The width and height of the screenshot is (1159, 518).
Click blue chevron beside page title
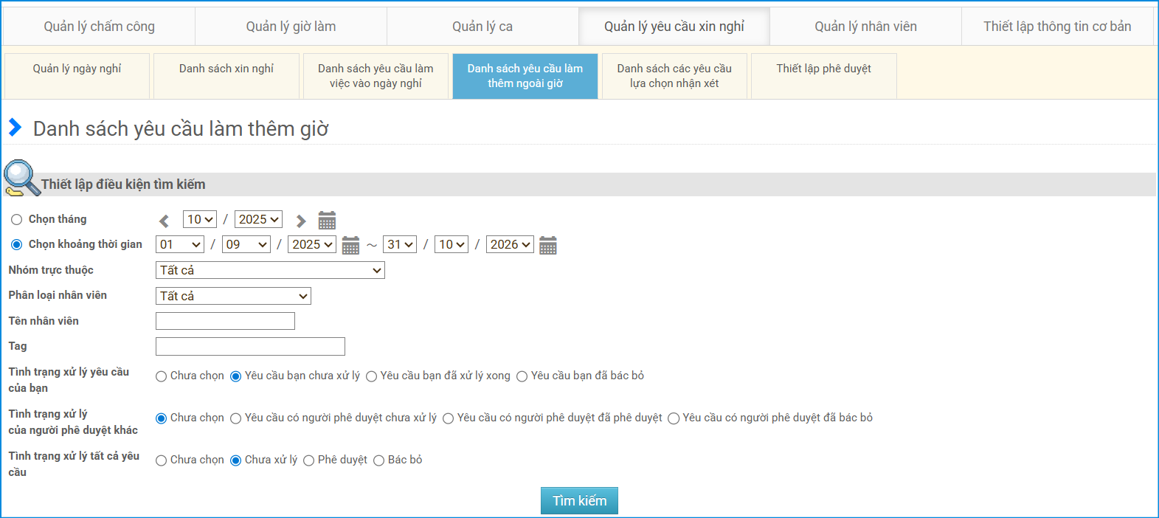pyautogui.click(x=15, y=128)
